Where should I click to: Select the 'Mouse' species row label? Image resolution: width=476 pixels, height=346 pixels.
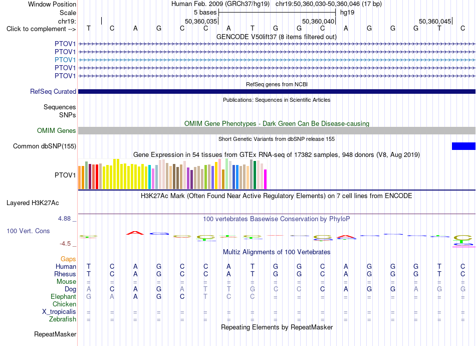point(66,282)
